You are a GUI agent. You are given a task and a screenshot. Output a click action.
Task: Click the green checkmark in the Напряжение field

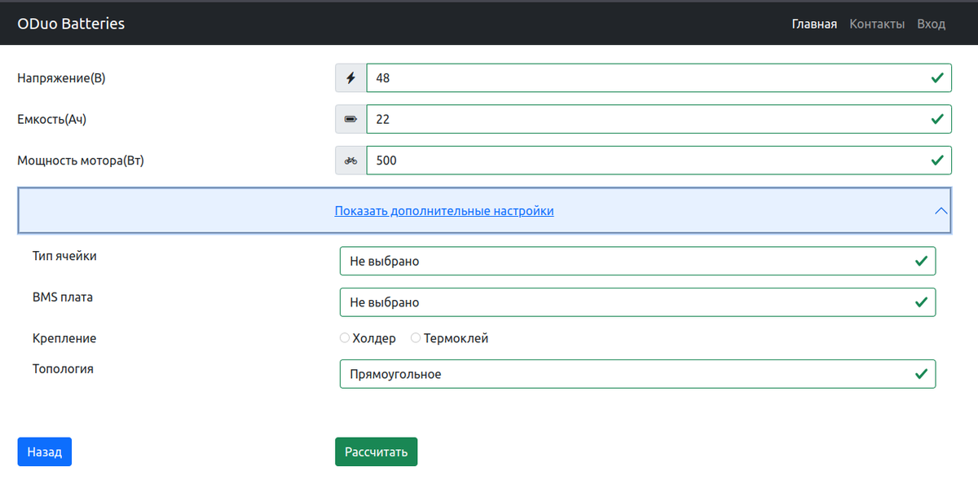point(936,77)
